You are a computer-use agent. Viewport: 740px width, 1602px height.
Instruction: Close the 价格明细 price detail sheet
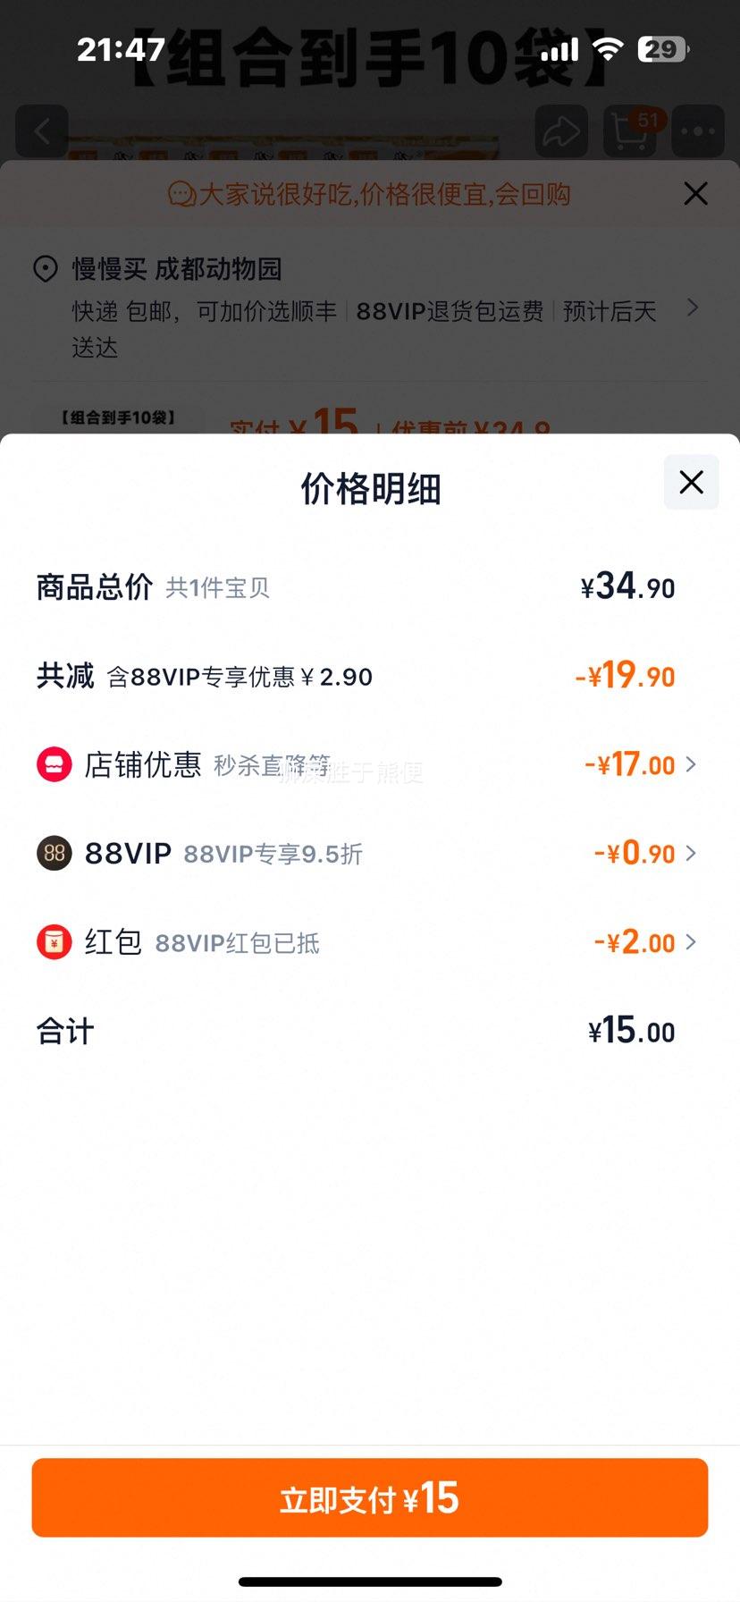point(691,483)
